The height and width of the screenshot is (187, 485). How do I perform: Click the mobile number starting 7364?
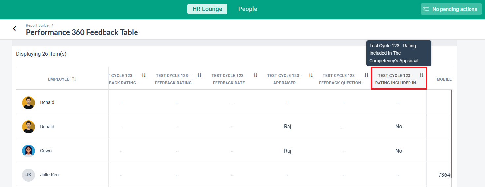pyautogui.click(x=444, y=175)
